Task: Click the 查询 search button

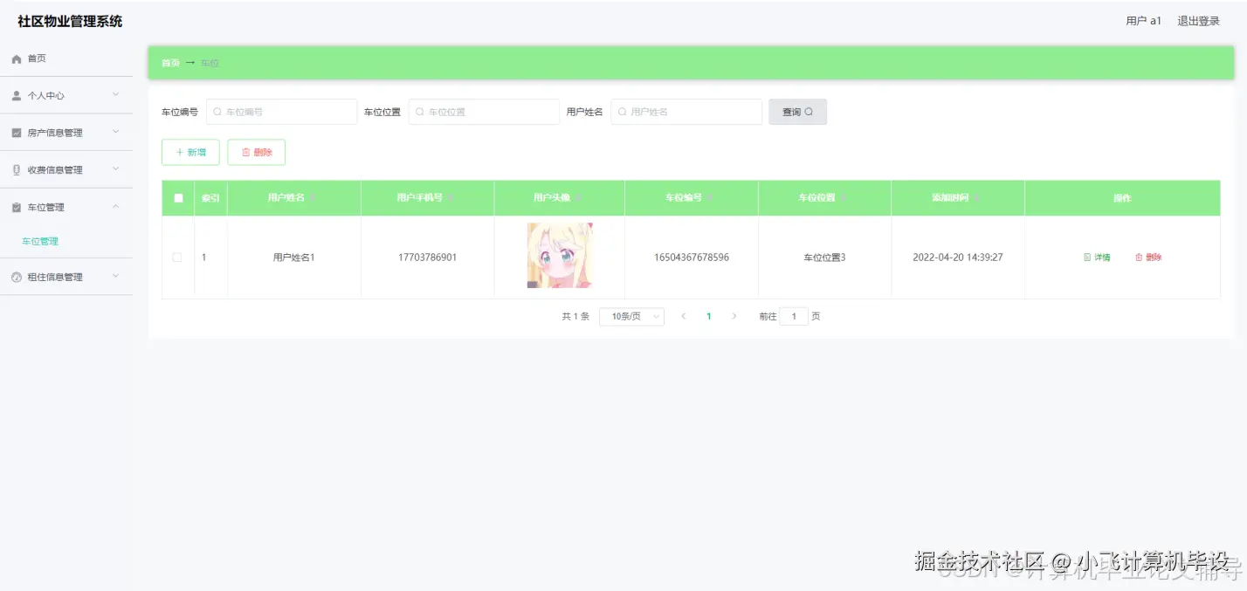Action: tap(797, 112)
